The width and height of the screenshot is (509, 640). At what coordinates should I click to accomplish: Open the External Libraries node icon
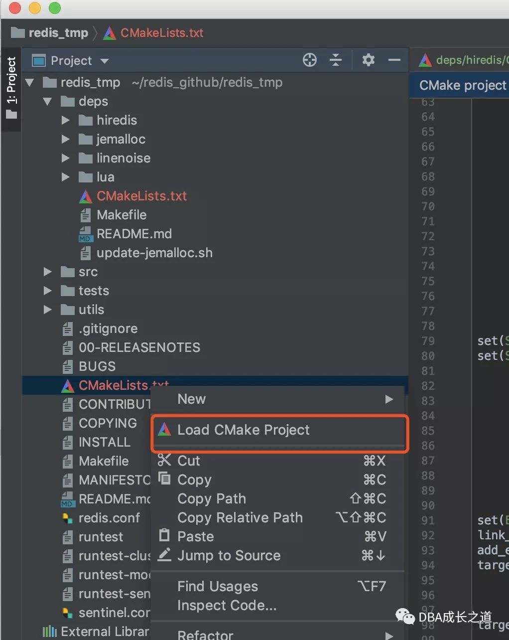coord(50,632)
